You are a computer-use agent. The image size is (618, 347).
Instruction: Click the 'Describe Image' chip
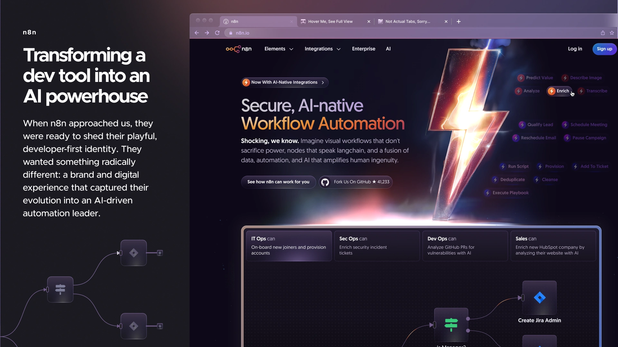[x=582, y=78]
